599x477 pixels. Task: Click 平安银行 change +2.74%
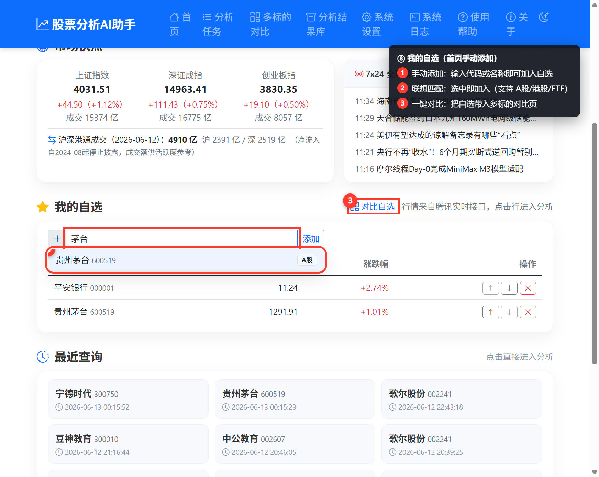[x=374, y=288]
